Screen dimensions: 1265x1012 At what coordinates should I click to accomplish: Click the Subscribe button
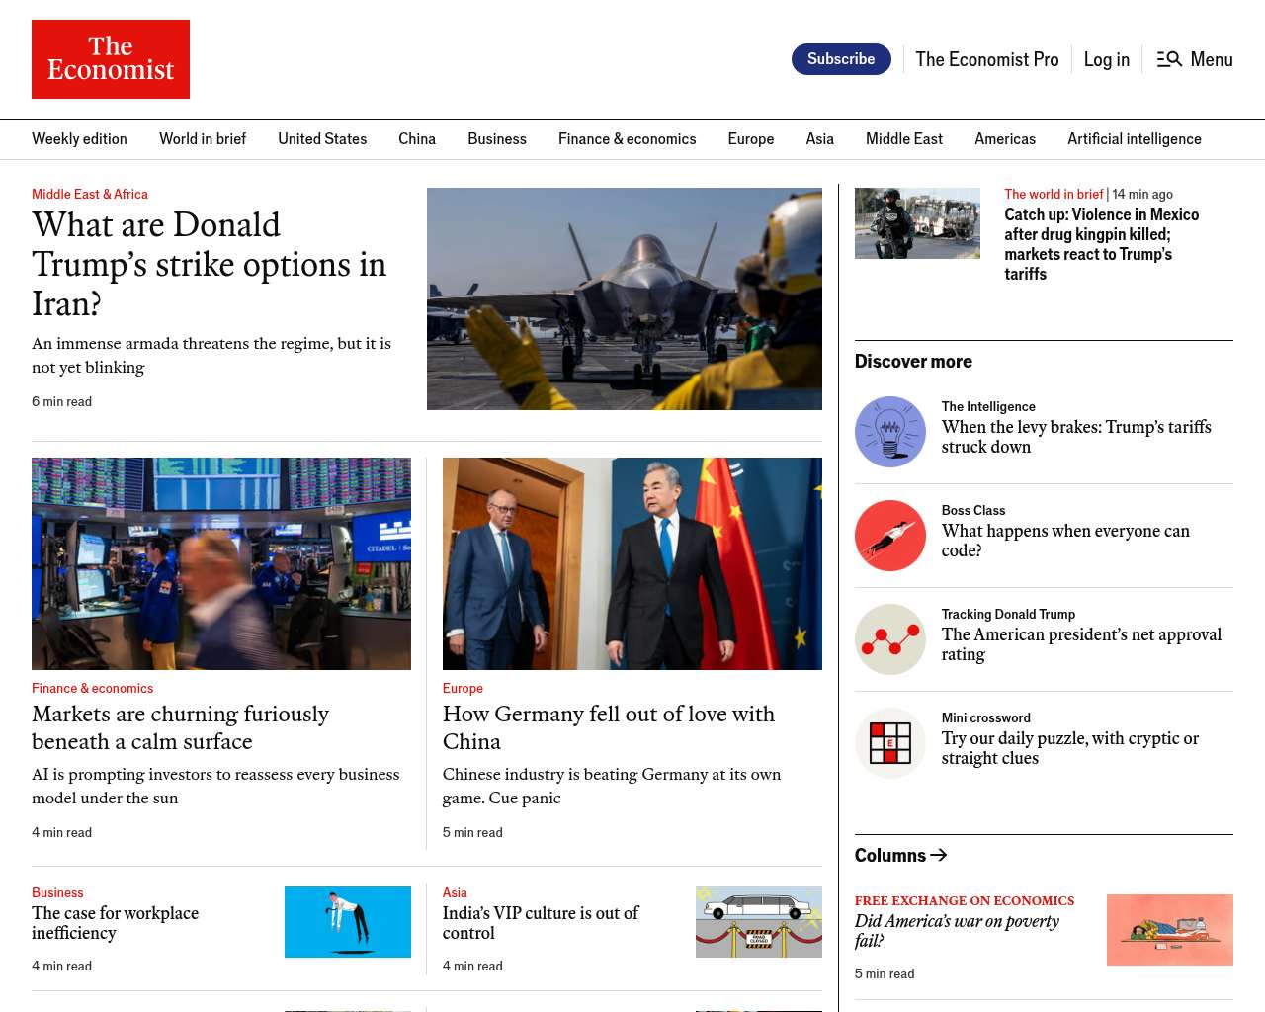[x=840, y=59]
